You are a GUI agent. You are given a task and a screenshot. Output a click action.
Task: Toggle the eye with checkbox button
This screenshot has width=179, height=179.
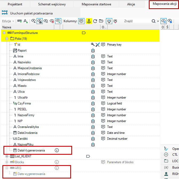(170, 21)
